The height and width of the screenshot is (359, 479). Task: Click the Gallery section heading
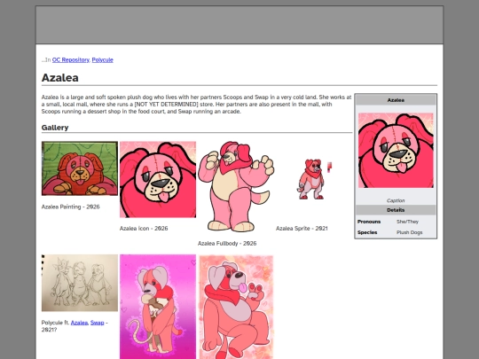(x=55, y=128)
